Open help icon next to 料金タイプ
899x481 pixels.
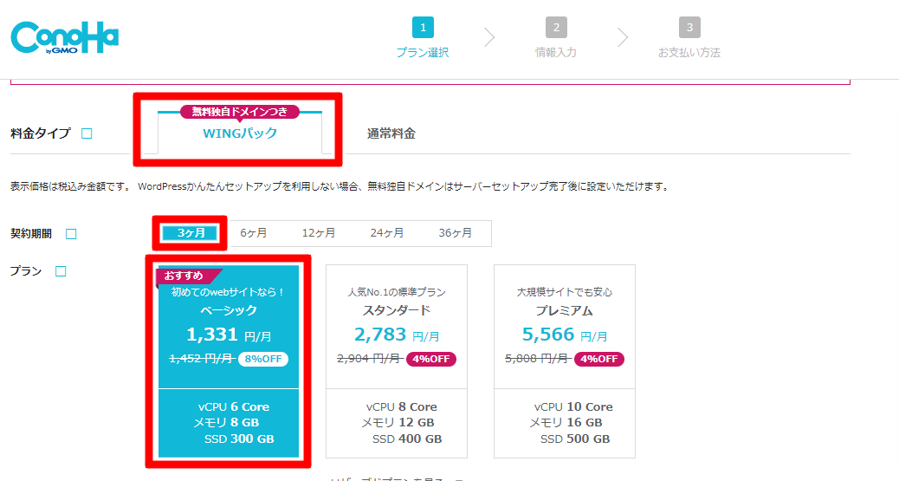(87, 133)
